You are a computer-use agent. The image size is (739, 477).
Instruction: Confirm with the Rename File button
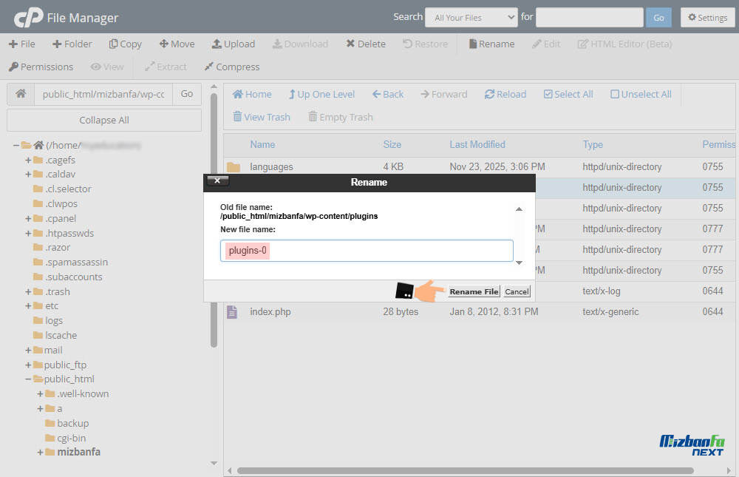(x=474, y=291)
